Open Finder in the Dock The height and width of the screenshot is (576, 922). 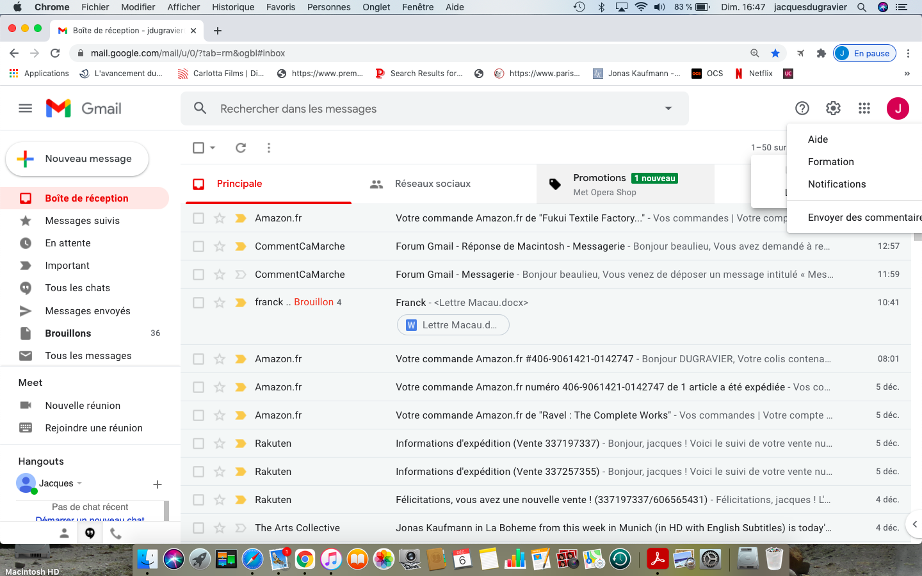147,559
